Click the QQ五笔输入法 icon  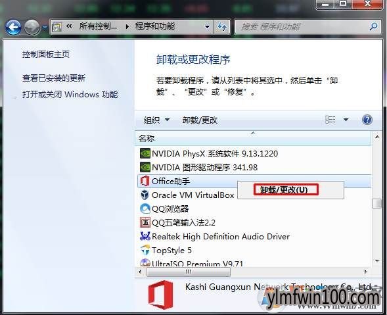145,222
